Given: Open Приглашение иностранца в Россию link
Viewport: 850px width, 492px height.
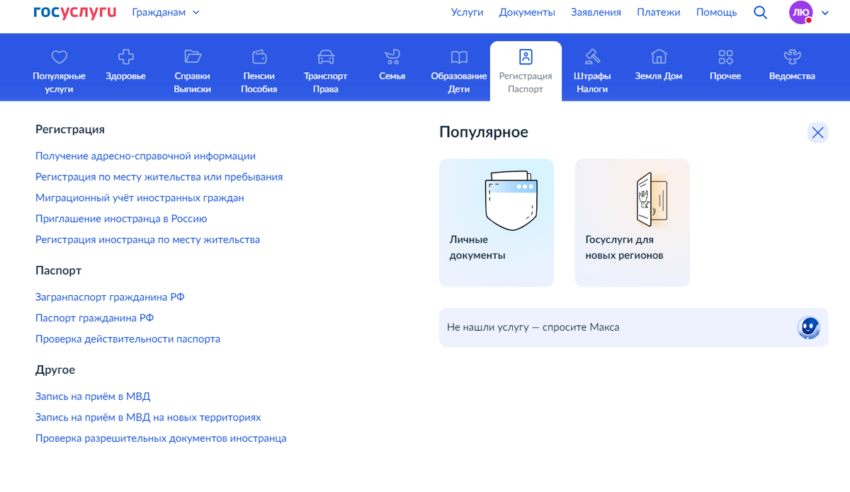Looking at the screenshot, I should click(121, 219).
